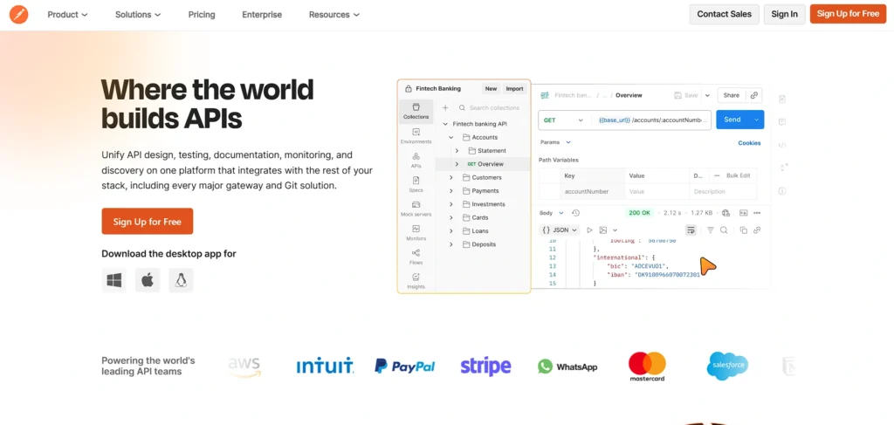The height and width of the screenshot is (425, 894).
Task: Download the Linux desktop app
Action: click(x=182, y=280)
